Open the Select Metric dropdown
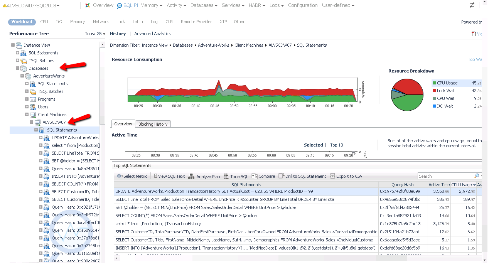489x263 pixels. click(132, 176)
